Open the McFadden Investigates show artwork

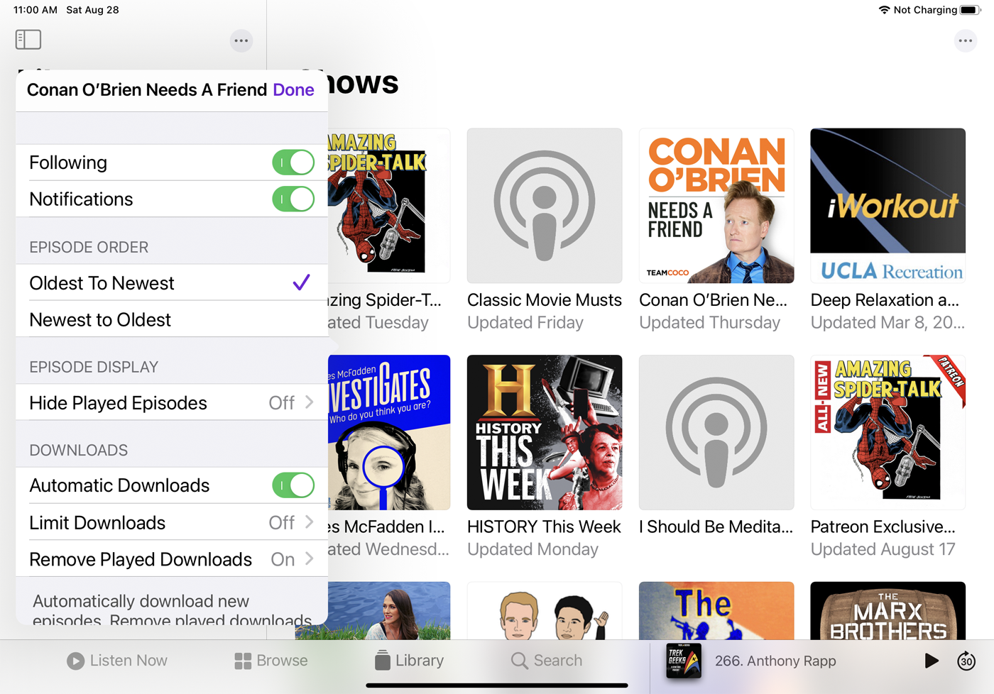[389, 432]
